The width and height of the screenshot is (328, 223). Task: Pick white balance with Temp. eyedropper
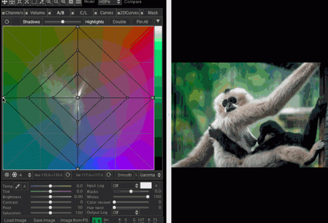[x=17, y=186]
